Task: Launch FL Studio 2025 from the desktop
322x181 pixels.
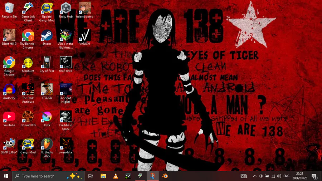Action: pos(47,148)
